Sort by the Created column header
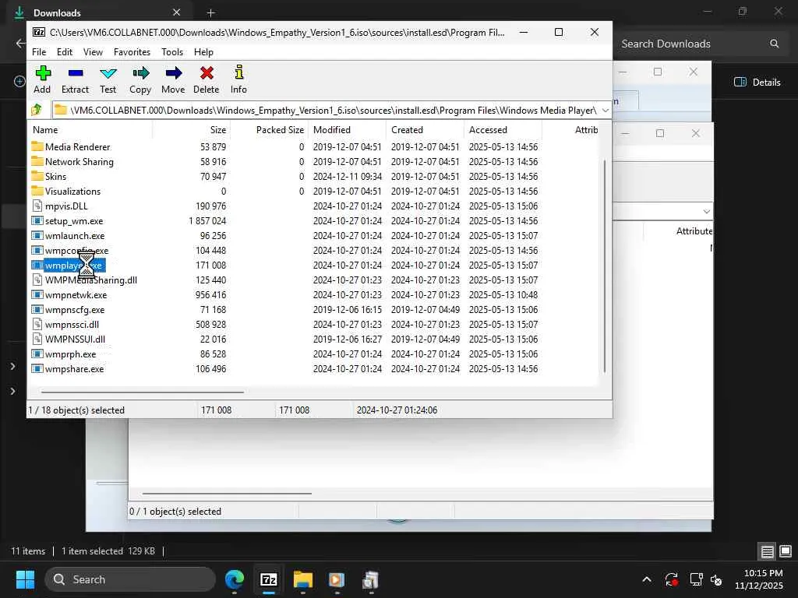 click(x=425, y=130)
